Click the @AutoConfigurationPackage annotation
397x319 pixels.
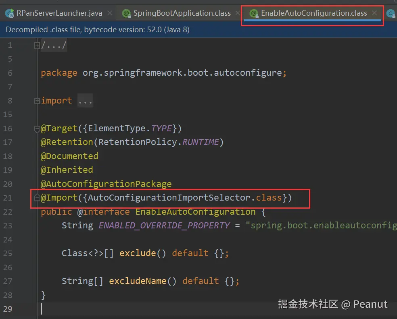click(x=106, y=184)
